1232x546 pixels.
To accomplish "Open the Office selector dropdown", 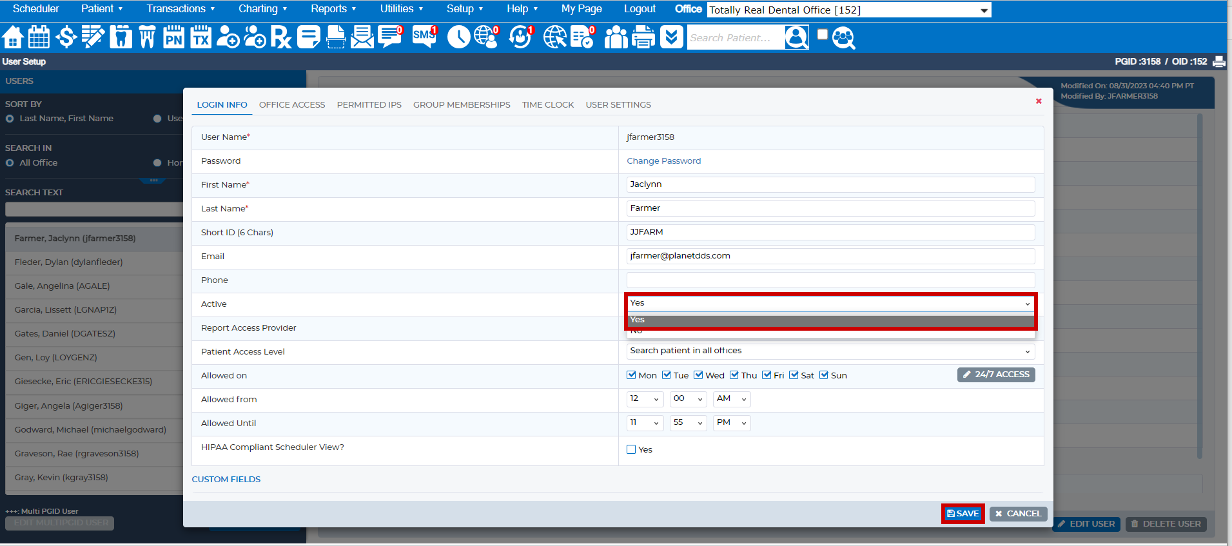I will [848, 10].
